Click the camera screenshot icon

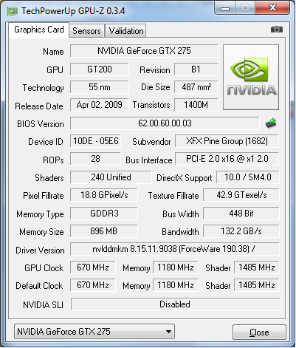pyautogui.click(x=277, y=30)
